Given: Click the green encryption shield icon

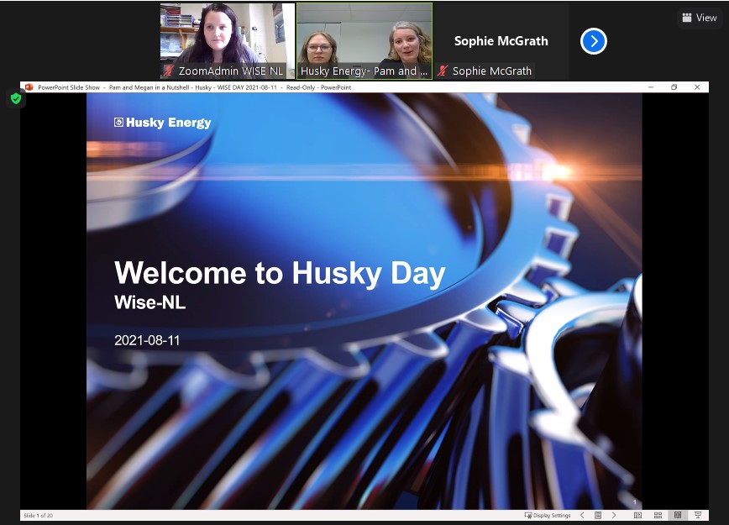Looking at the screenshot, I should 15,99.
